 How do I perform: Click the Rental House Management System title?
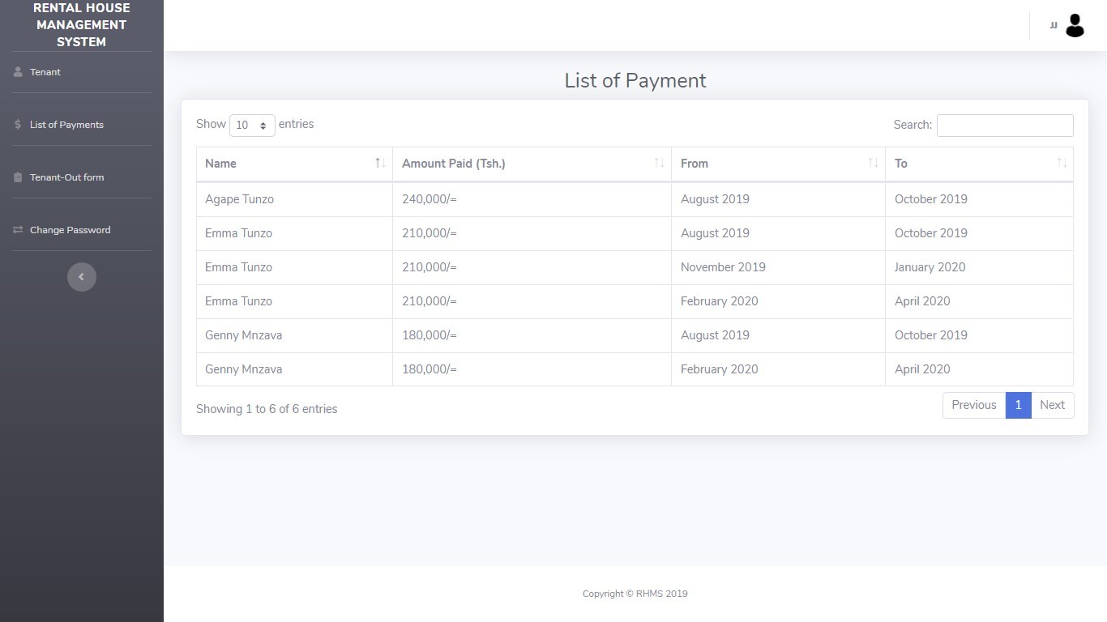[81, 25]
